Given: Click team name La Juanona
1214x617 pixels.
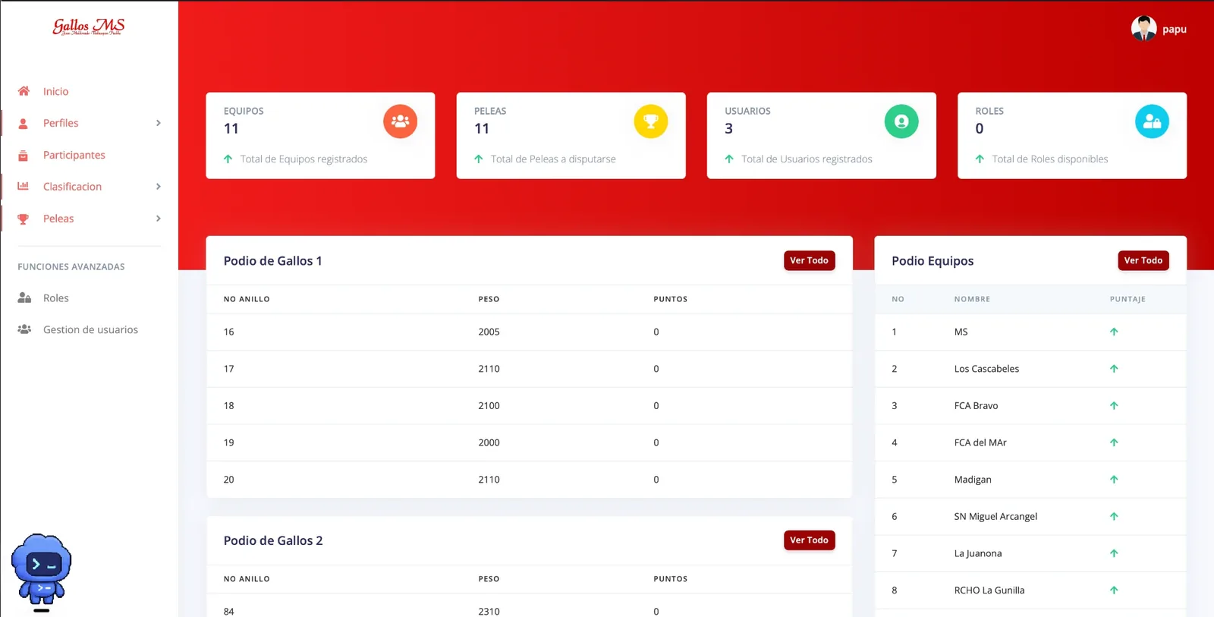Looking at the screenshot, I should (x=978, y=553).
